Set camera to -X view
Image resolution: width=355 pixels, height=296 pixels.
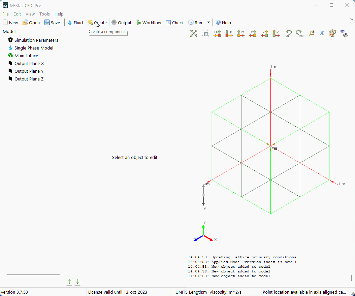(229, 33)
